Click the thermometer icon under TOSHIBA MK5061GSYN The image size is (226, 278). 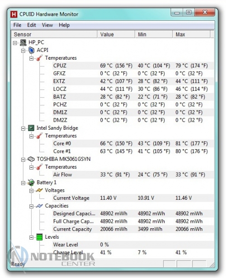tap(39, 167)
